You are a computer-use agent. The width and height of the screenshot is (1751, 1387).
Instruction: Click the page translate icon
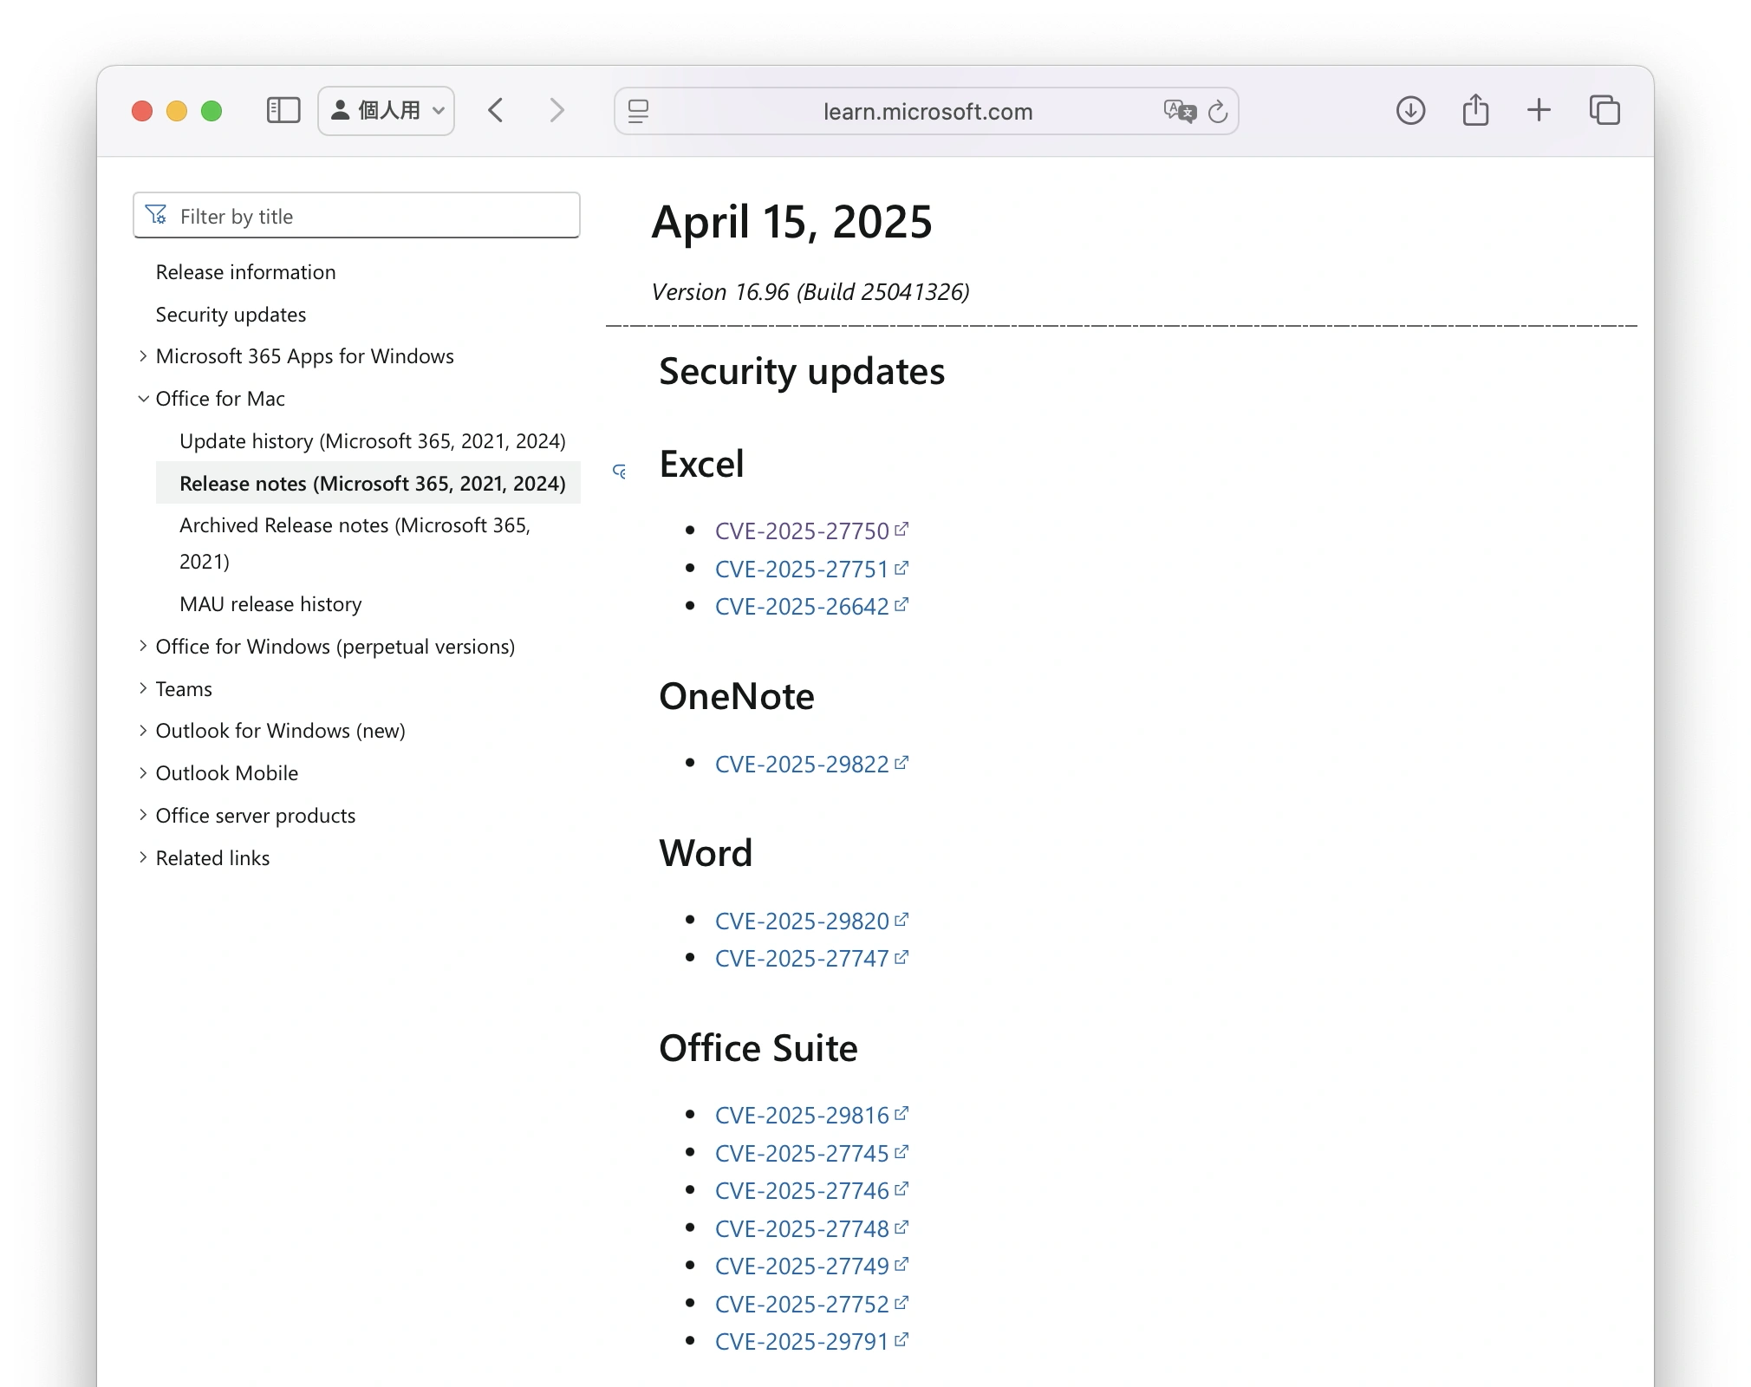[x=1179, y=111]
